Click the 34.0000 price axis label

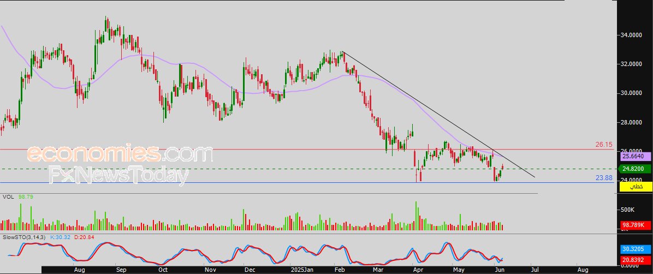pyautogui.click(x=632, y=35)
